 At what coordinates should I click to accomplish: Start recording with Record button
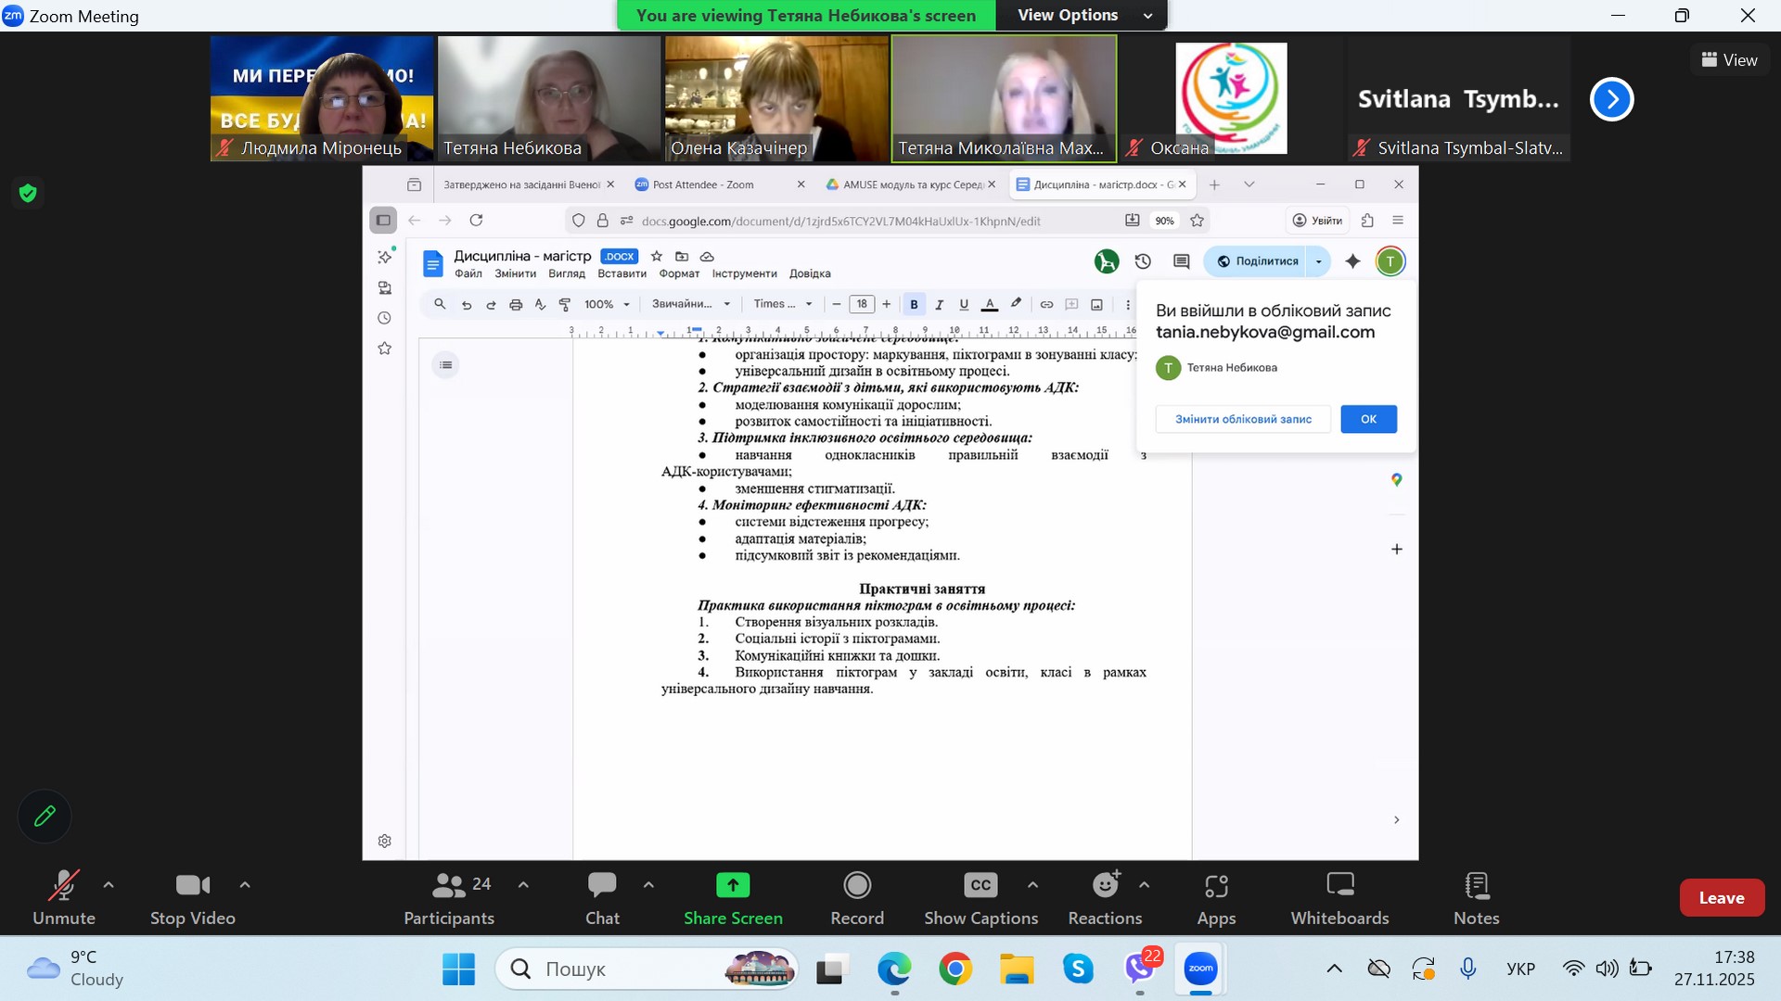pos(857,897)
